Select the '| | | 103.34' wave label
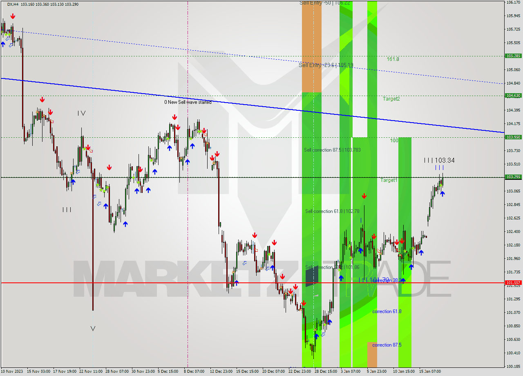Screen dimensions: 523x376 (439, 161)
